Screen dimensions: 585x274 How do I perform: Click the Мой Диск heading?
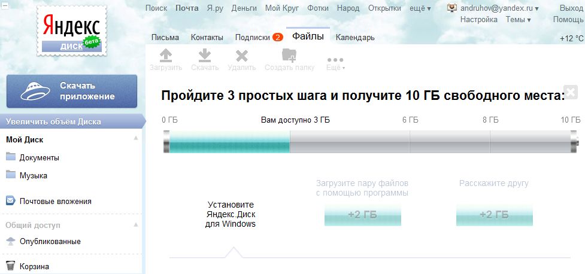click(x=25, y=140)
